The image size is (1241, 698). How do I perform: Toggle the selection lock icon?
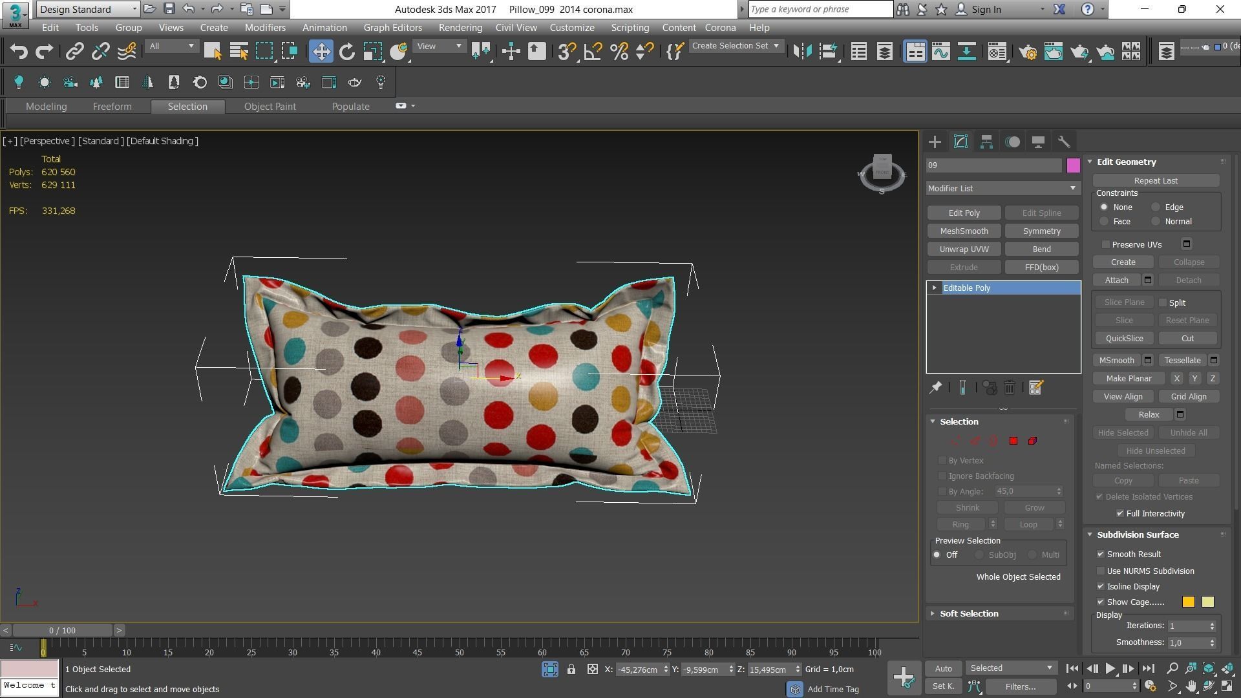coord(571,670)
